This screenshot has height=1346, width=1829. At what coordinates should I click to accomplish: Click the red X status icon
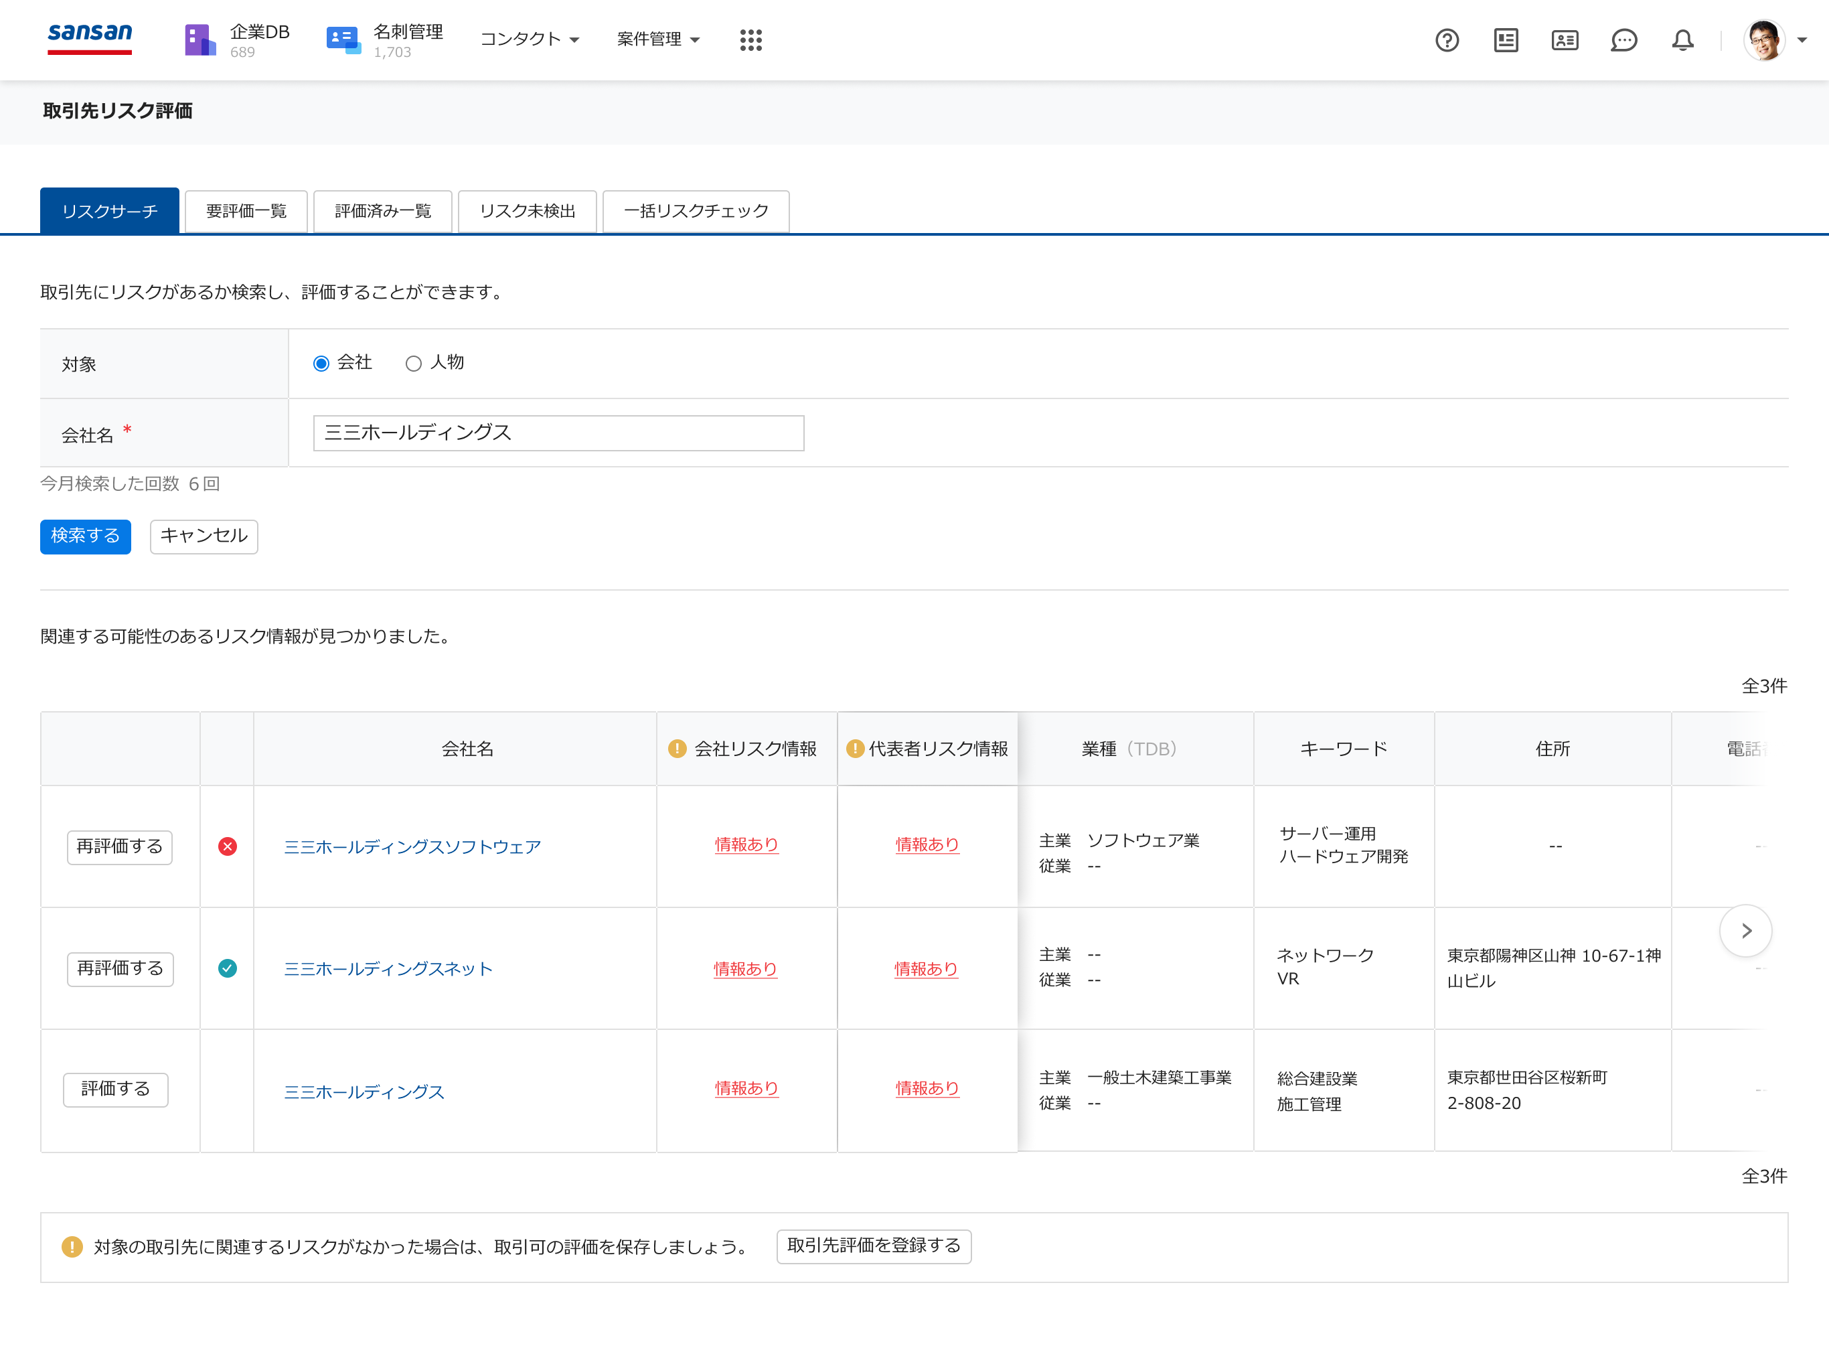click(x=227, y=846)
